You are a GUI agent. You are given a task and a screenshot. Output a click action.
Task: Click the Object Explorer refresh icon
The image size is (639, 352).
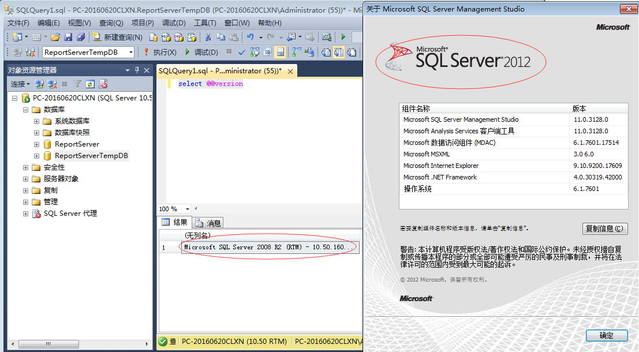coord(90,84)
